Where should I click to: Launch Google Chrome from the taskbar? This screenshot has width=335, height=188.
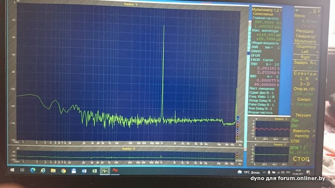[64, 171]
